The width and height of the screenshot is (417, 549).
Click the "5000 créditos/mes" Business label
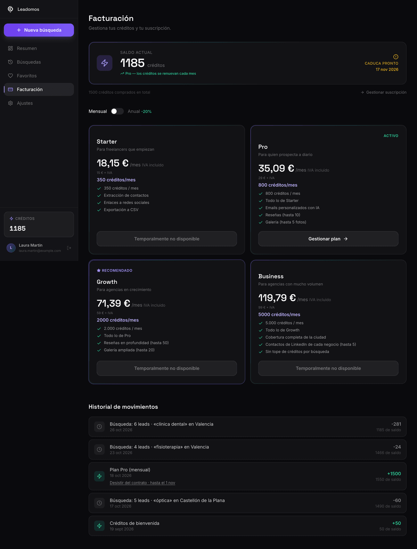[279, 315]
